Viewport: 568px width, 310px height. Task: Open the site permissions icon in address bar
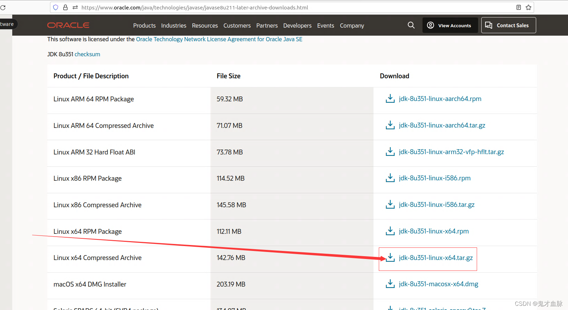(x=75, y=7)
